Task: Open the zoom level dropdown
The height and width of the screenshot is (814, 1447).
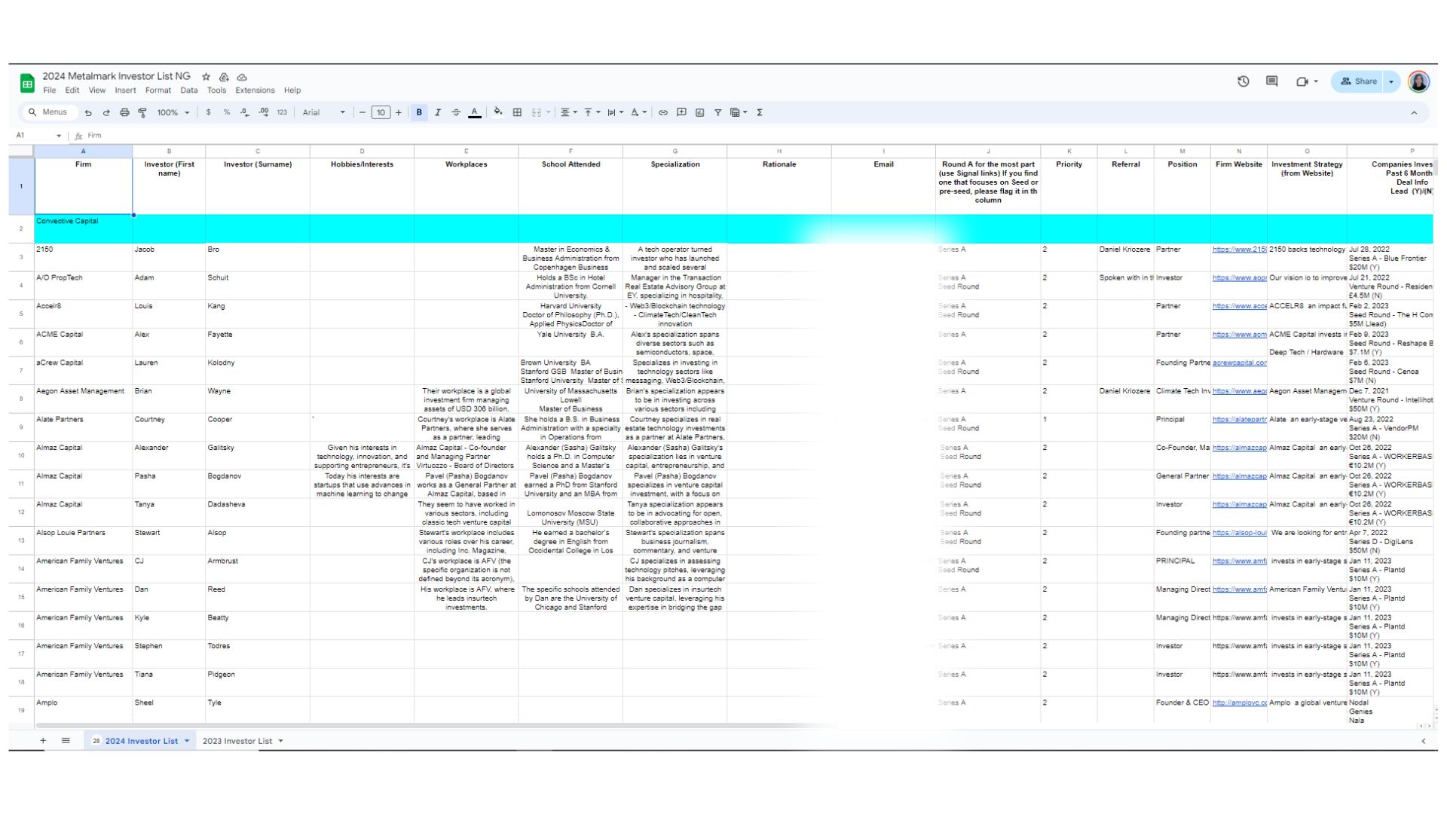Action: point(173,113)
